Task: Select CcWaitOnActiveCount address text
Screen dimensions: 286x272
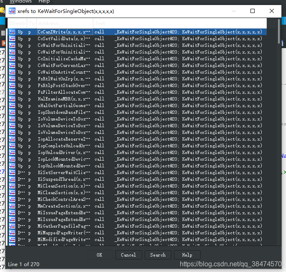Action: [64, 72]
